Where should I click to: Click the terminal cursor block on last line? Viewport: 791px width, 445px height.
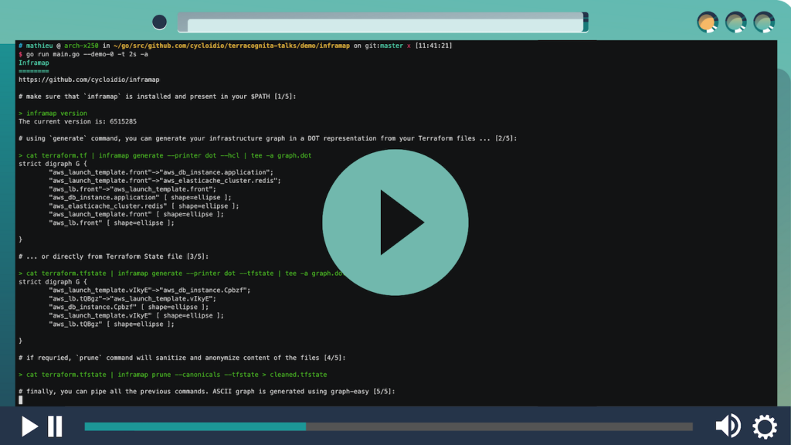tap(21, 400)
